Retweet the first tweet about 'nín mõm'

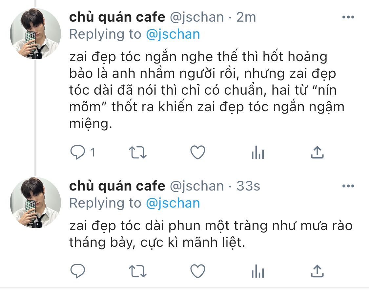click(x=138, y=152)
